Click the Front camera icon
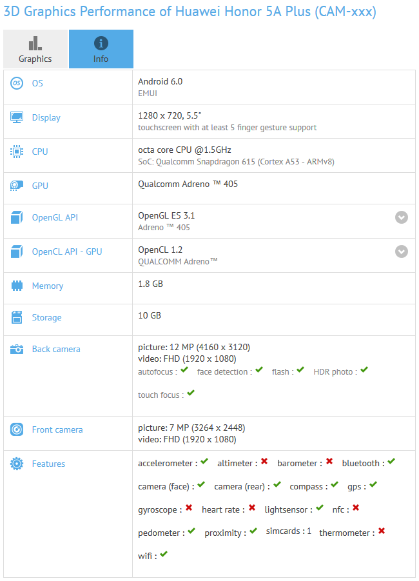The image size is (419, 581). [x=16, y=429]
